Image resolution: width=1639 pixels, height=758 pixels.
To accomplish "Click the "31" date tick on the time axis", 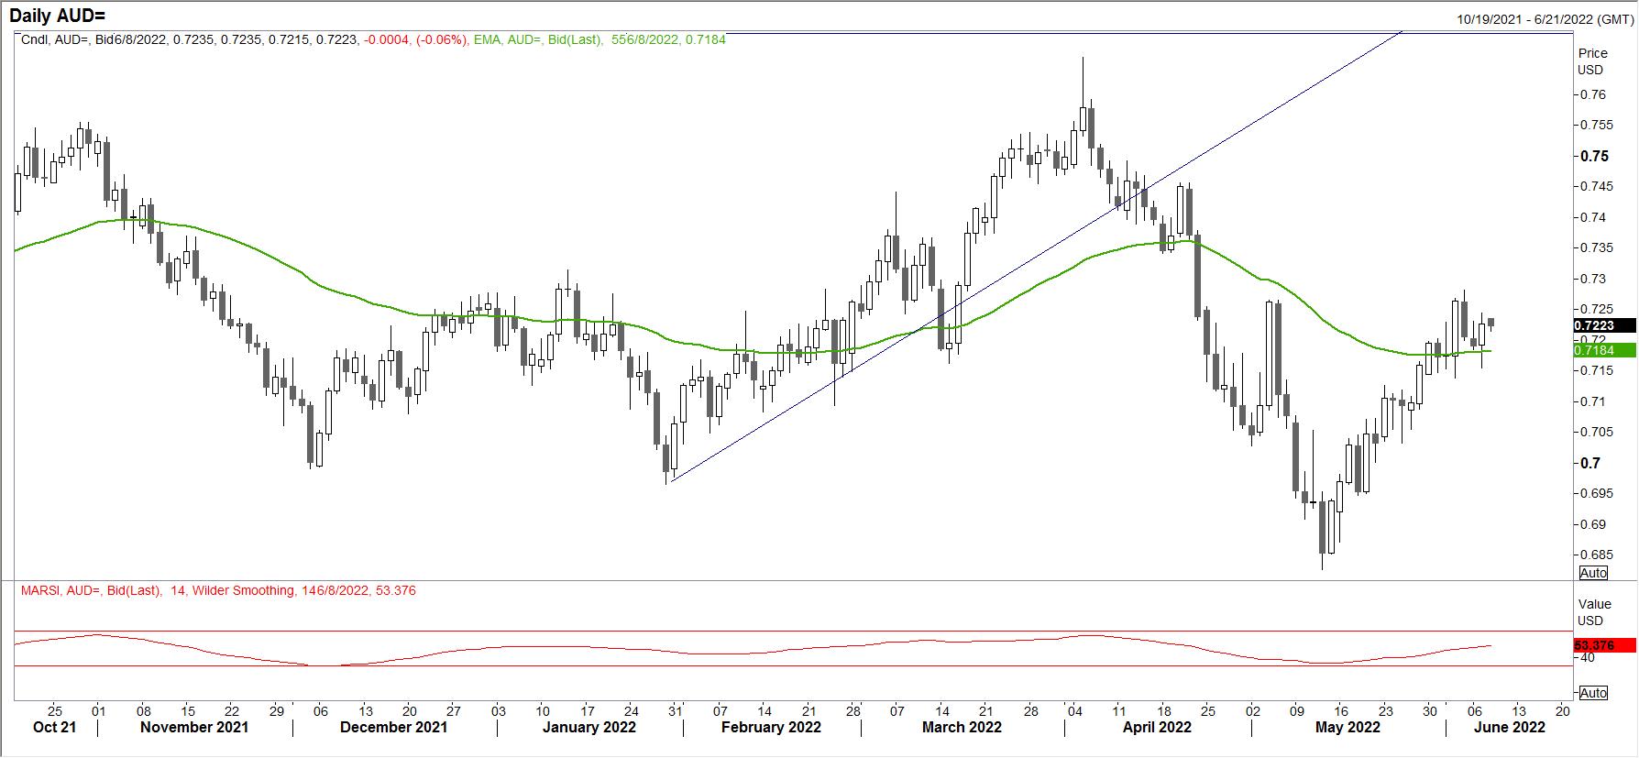I will [676, 710].
